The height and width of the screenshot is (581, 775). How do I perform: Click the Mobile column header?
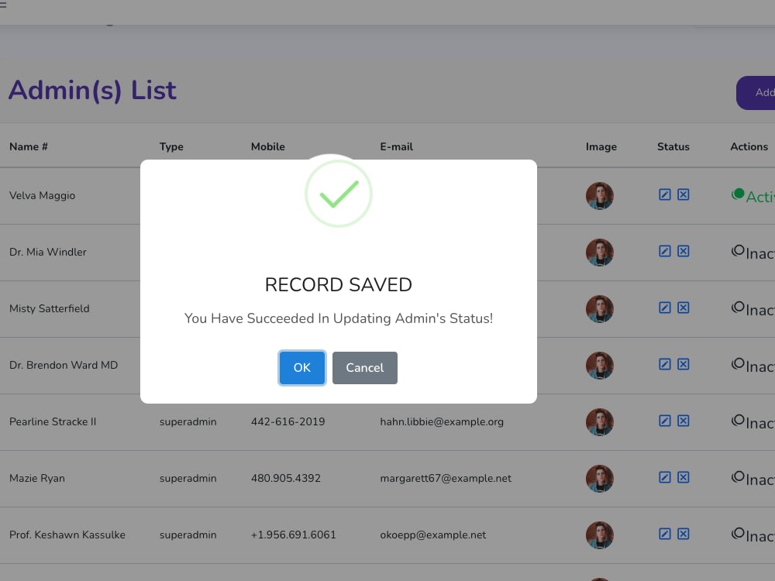click(x=268, y=146)
